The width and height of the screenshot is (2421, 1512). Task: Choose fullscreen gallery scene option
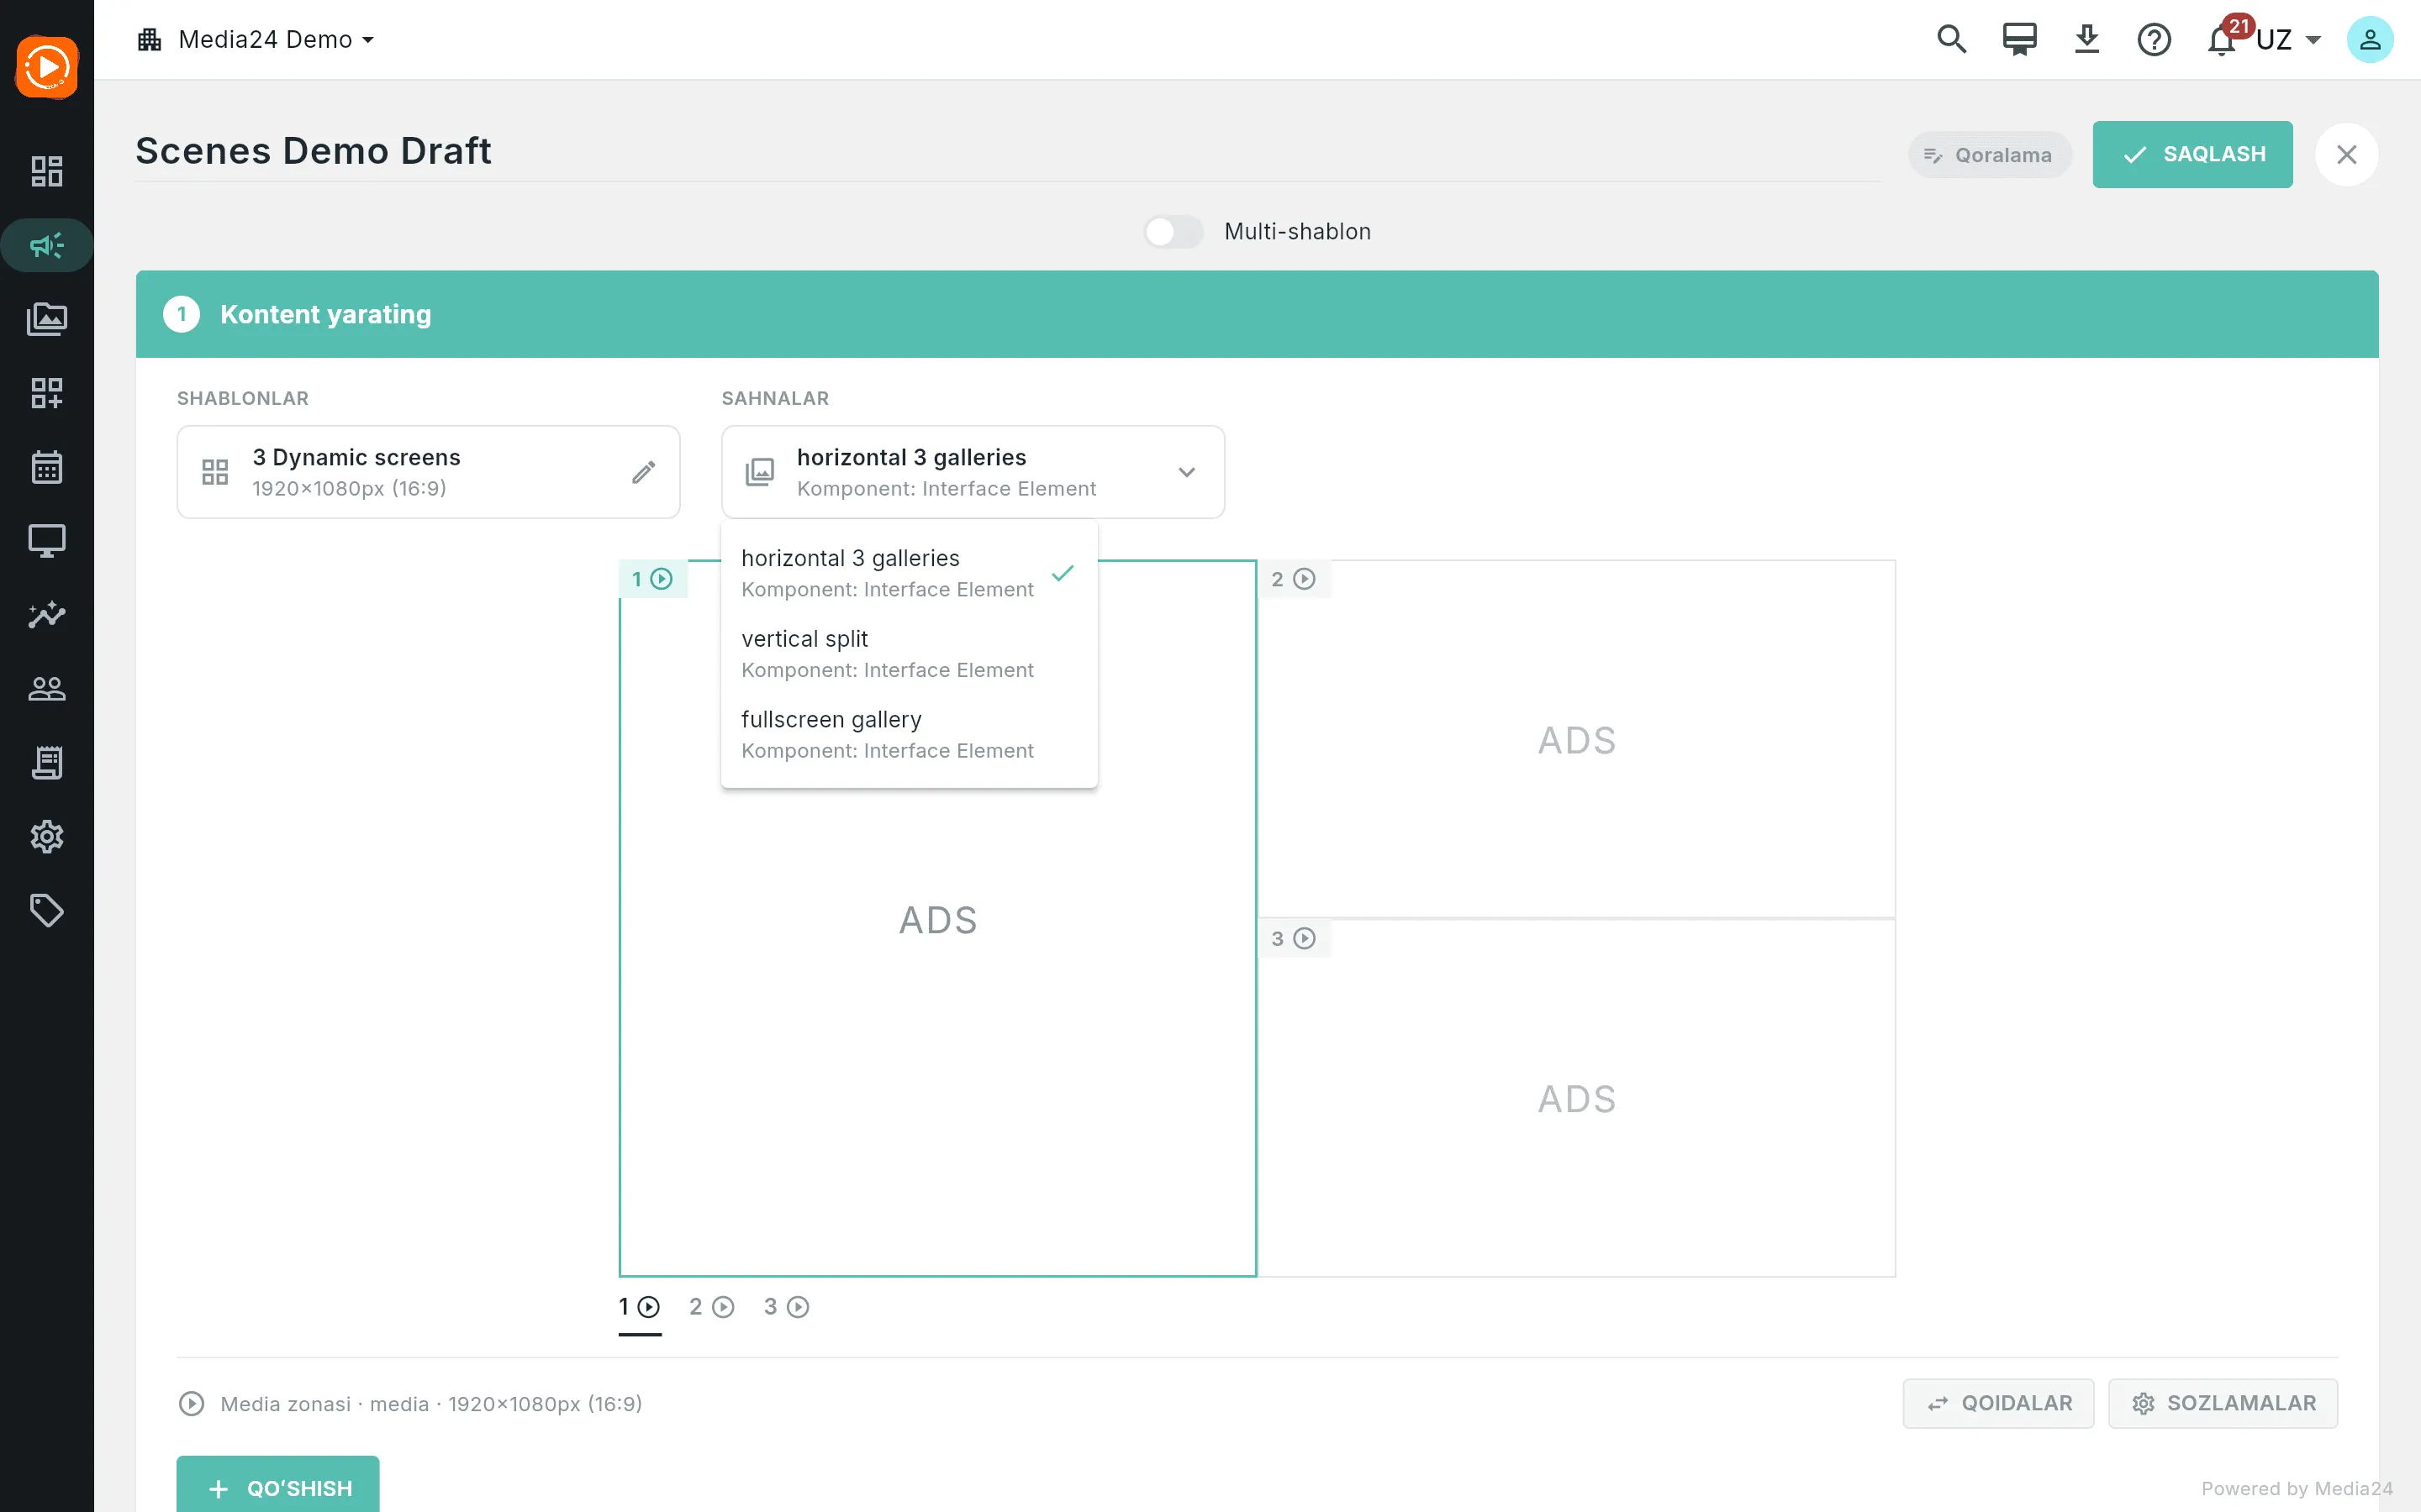[x=910, y=735]
